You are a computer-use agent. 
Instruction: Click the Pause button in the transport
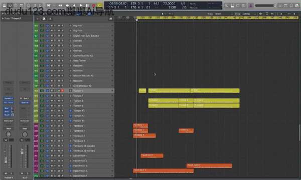tap(87, 5)
